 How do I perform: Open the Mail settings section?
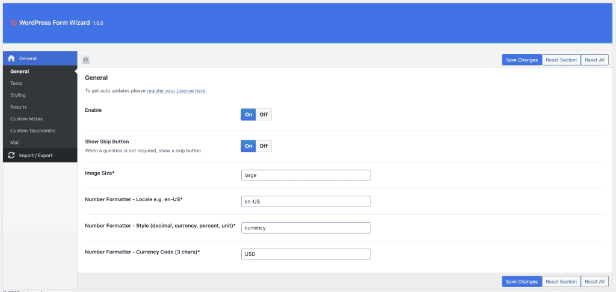[40, 142]
